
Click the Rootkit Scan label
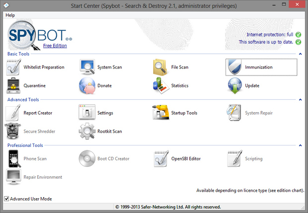110,131
